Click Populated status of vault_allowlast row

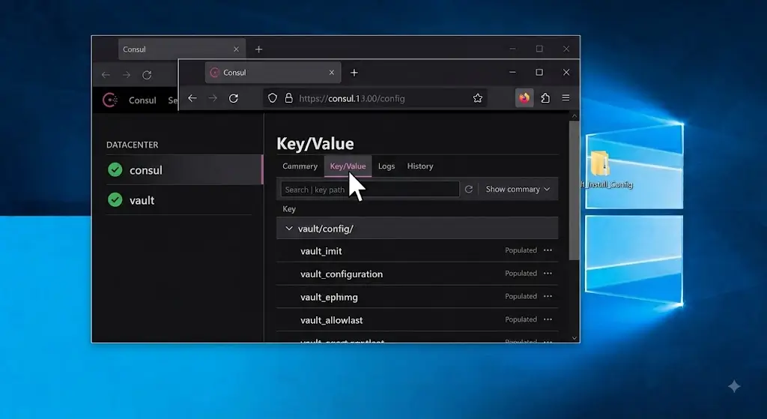[x=521, y=319]
